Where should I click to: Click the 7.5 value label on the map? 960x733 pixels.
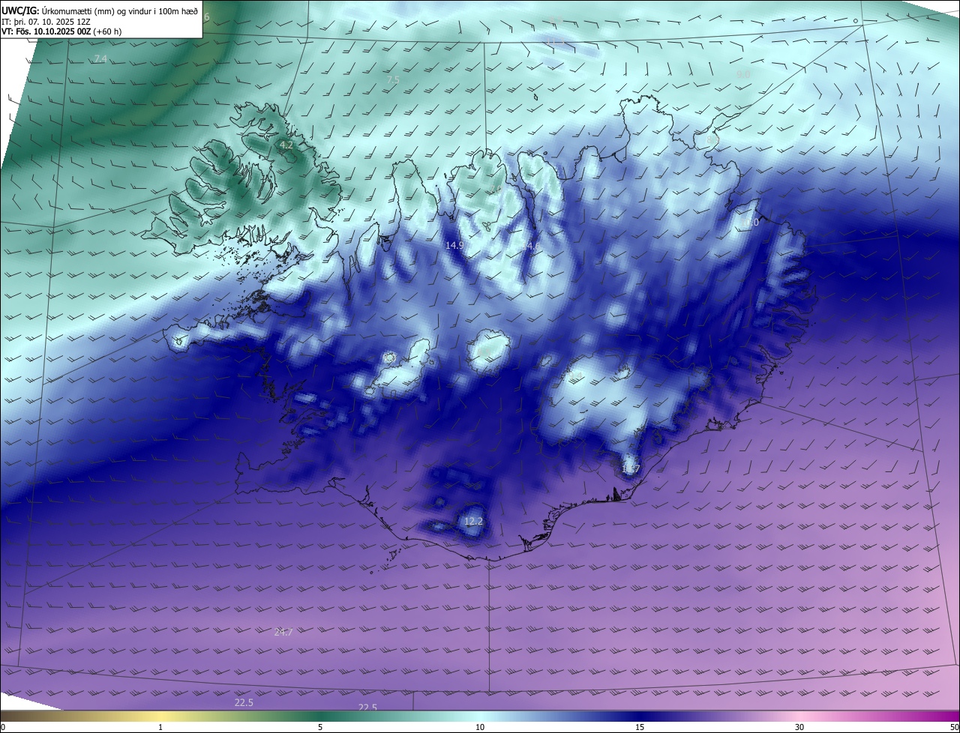(393, 79)
